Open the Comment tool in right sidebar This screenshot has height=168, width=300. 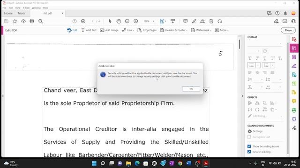click(x=294, y=101)
